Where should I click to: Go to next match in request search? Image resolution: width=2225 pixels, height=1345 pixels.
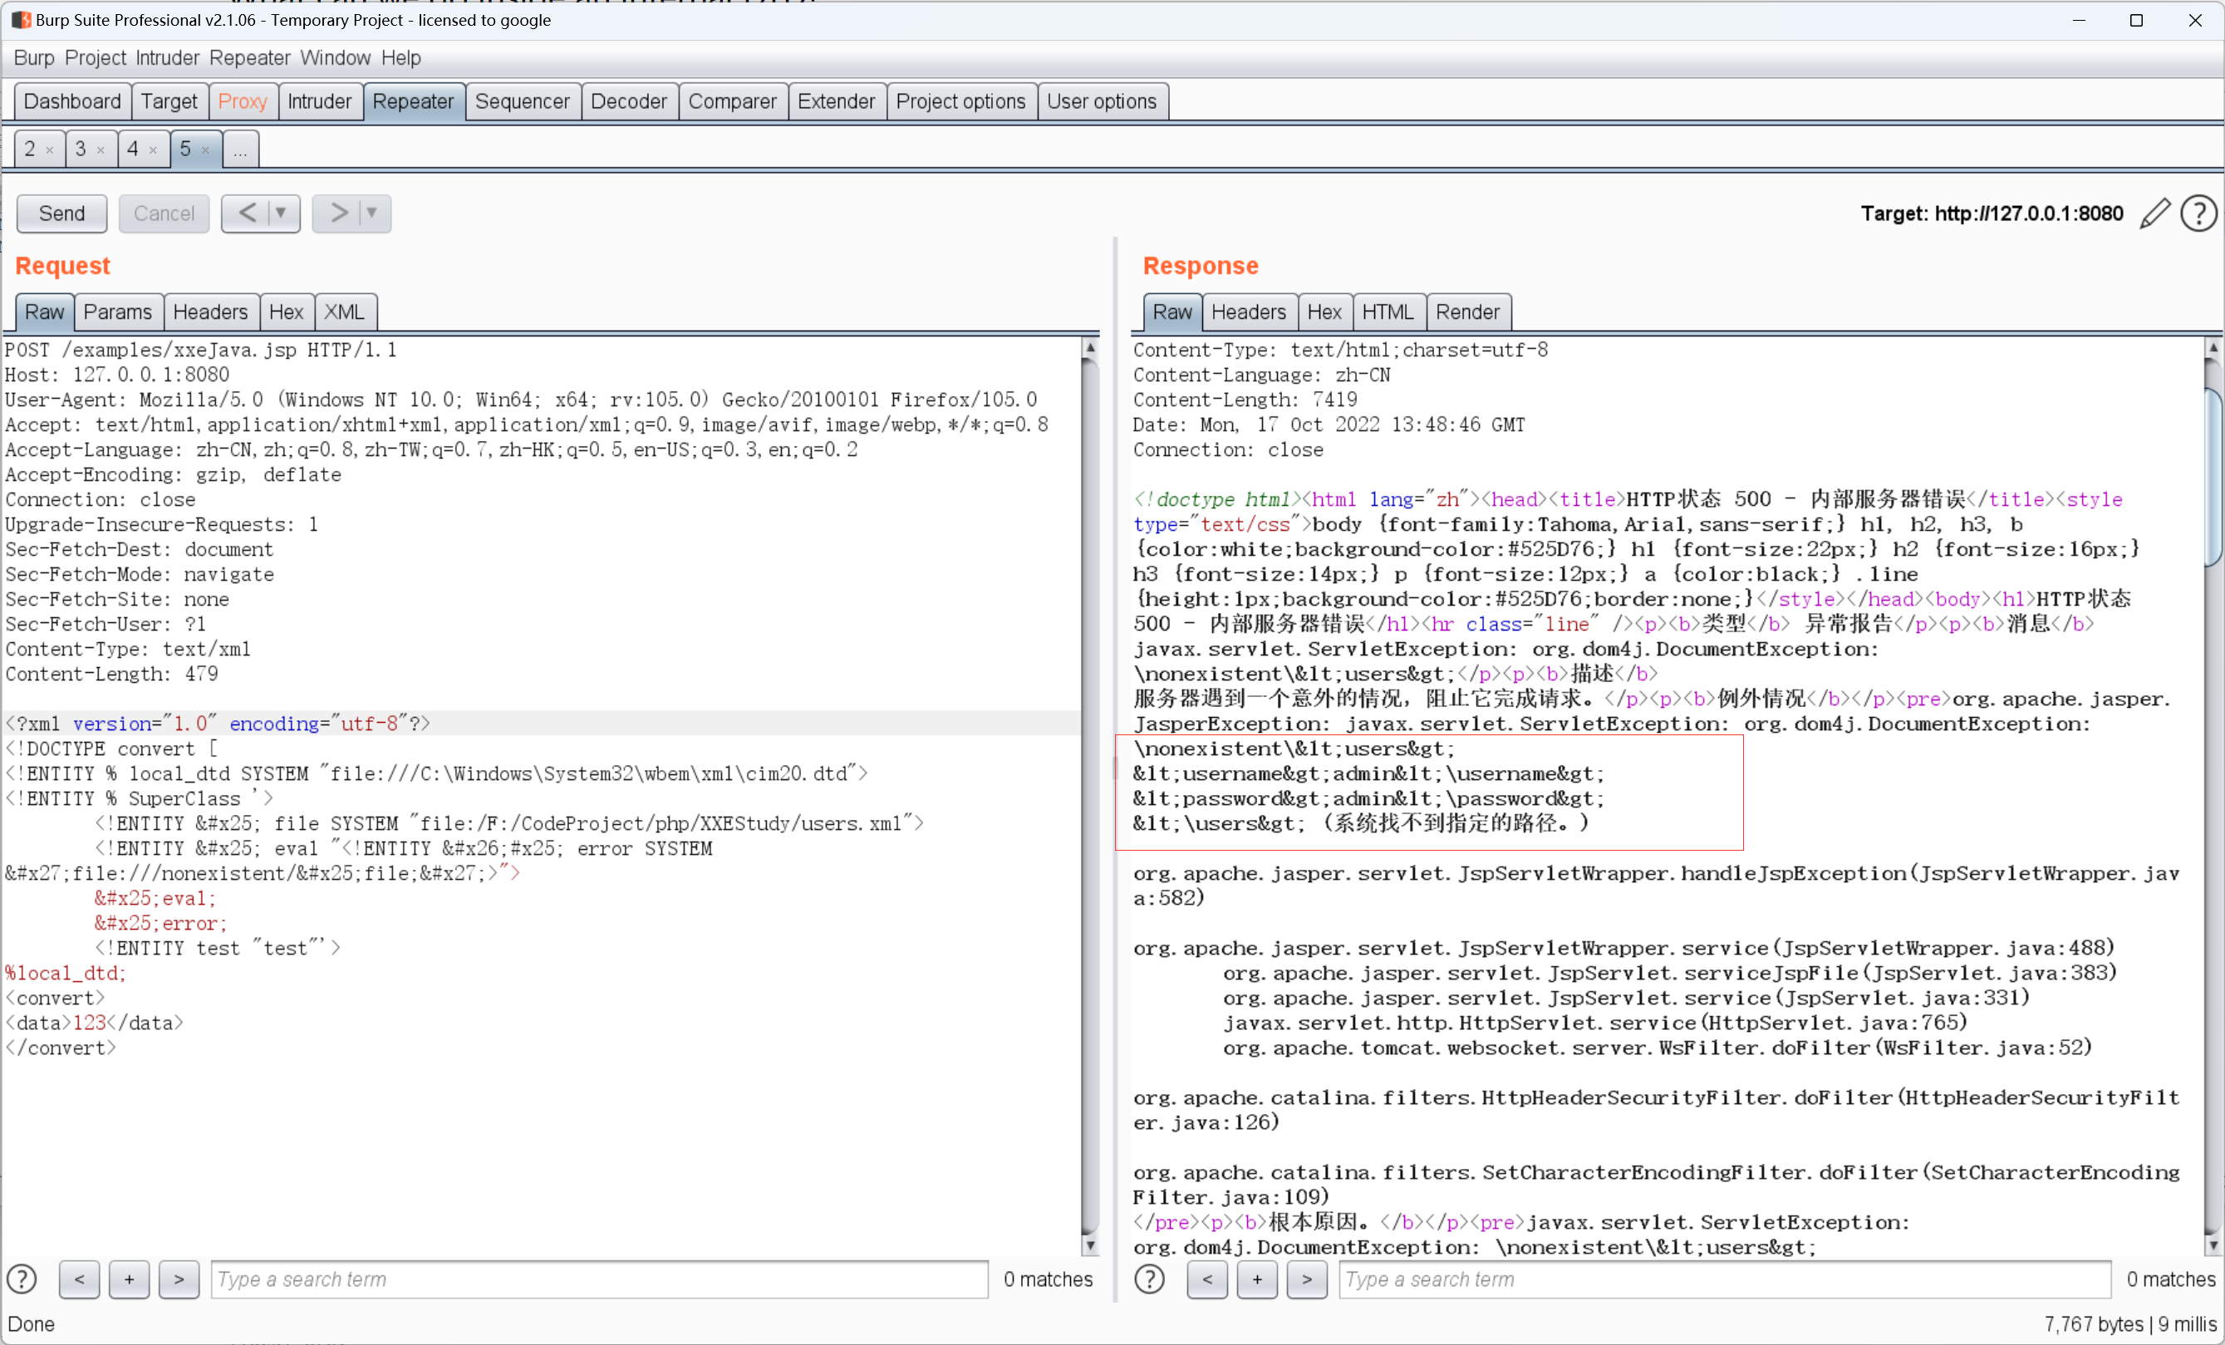179,1279
